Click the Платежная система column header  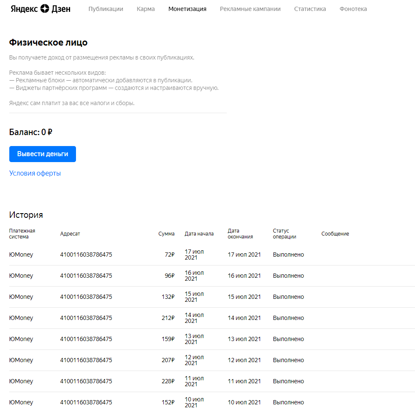22,233
